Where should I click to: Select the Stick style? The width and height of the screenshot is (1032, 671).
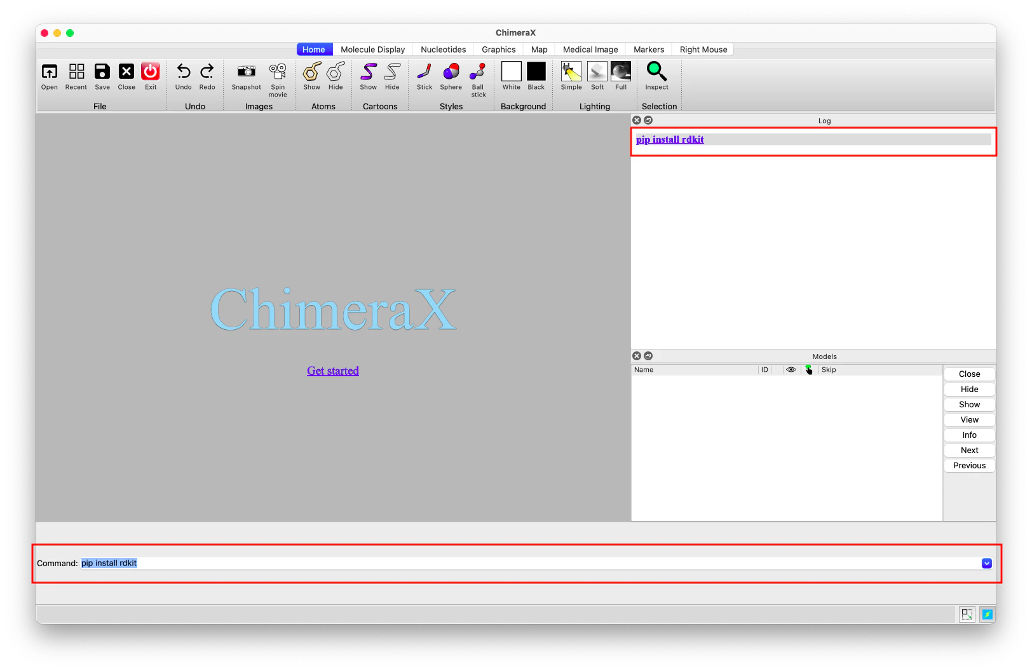pos(424,71)
